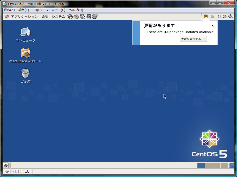Click the '33 package updates available' message
This screenshot has height=177, width=237.
(181, 32)
